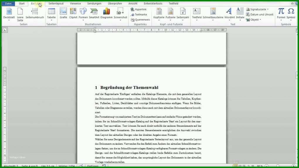Open the Deckblatt cover page gallery

click(x=9, y=14)
